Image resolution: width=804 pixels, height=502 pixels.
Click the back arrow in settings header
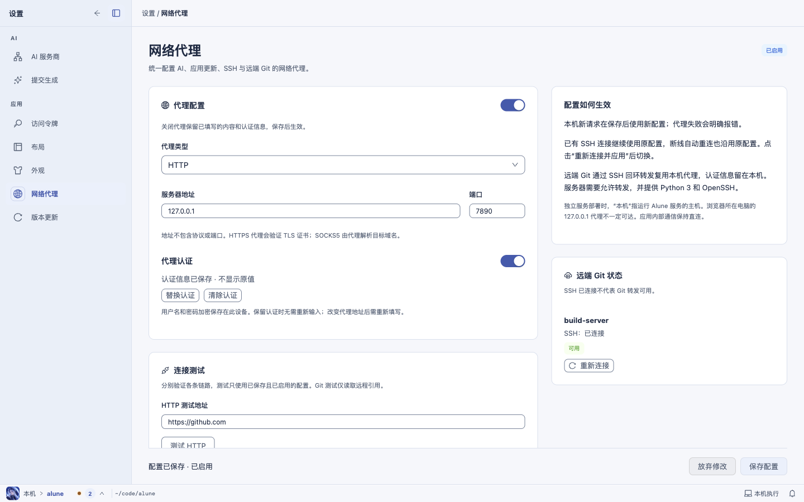(x=97, y=13)
